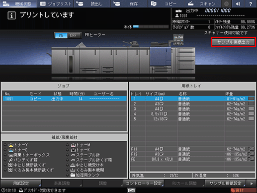Screen dimensions: 257x193
Task: Select job 1091 row in job list
Action: point(65,99)
